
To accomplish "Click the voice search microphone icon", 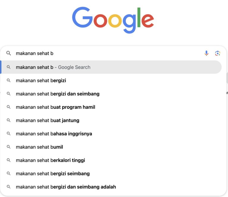I will (207, 53).
